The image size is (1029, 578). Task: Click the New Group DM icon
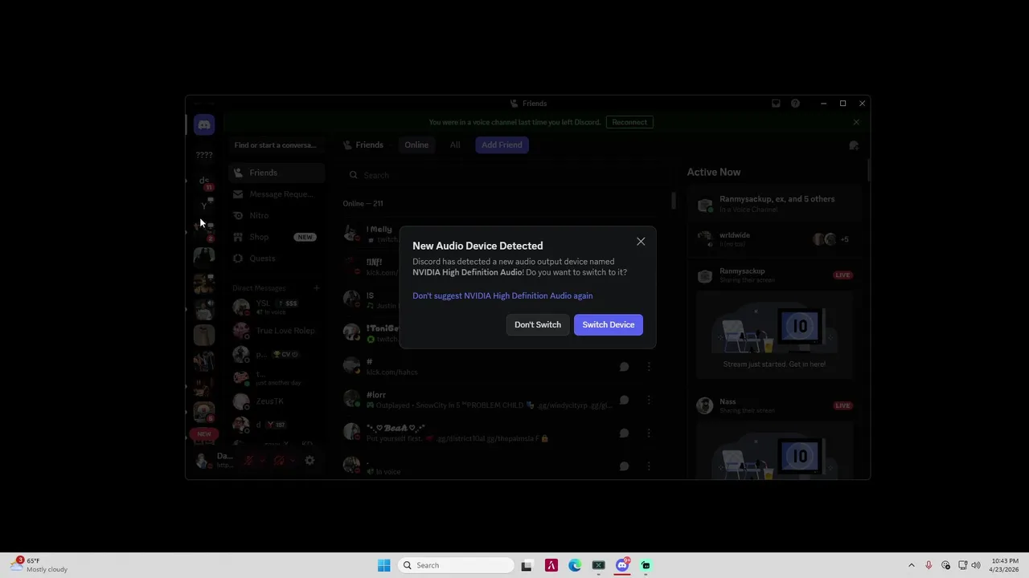click(854, 145)
